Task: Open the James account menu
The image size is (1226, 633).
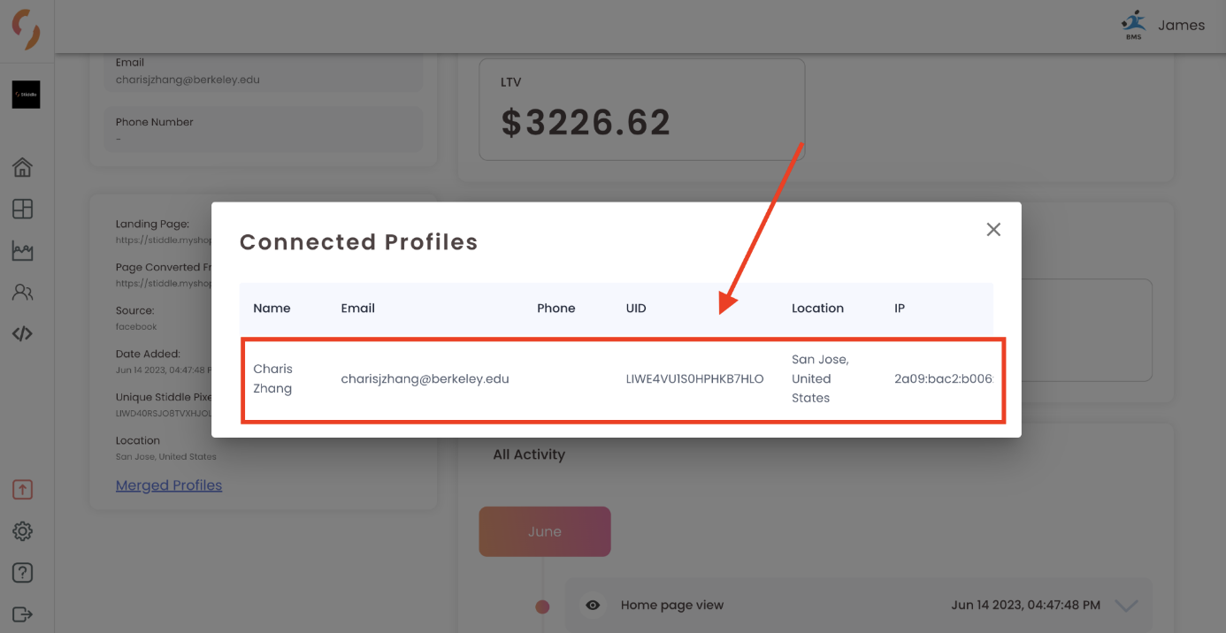Action: 1163,25
